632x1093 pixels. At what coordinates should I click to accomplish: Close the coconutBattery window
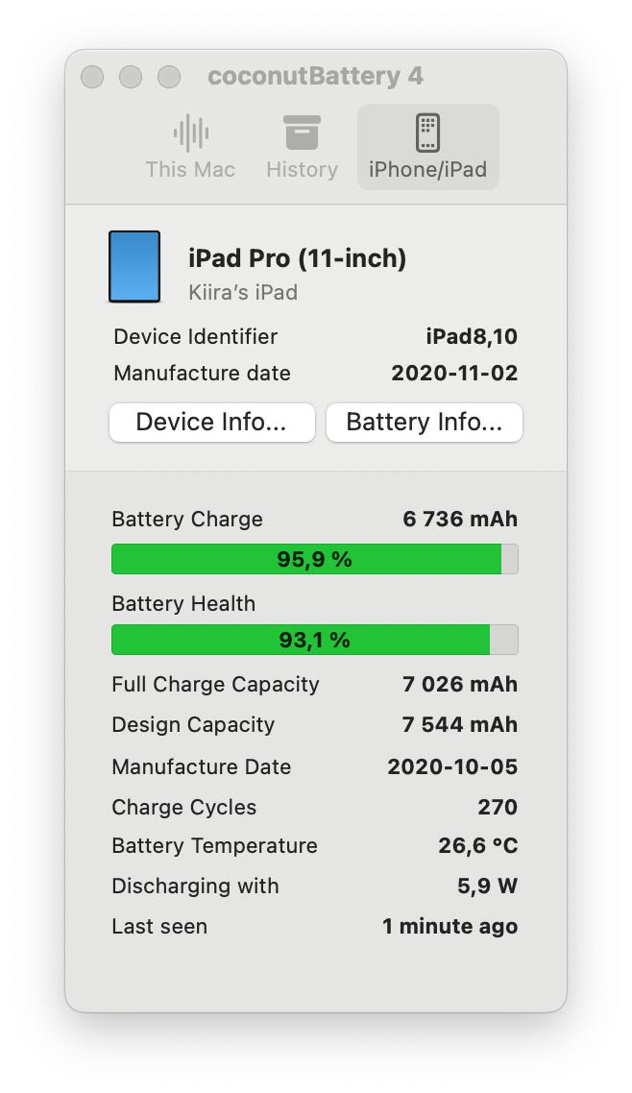[x=92, y=77]
